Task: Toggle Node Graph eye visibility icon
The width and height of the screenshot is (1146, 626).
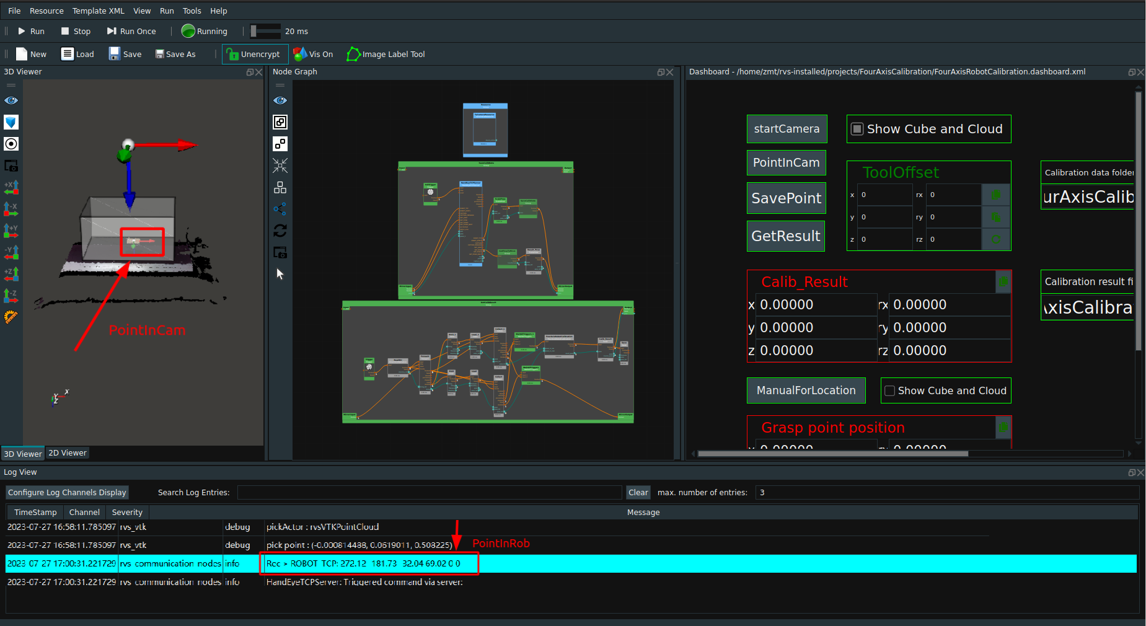Action: [x=280, y=100]
